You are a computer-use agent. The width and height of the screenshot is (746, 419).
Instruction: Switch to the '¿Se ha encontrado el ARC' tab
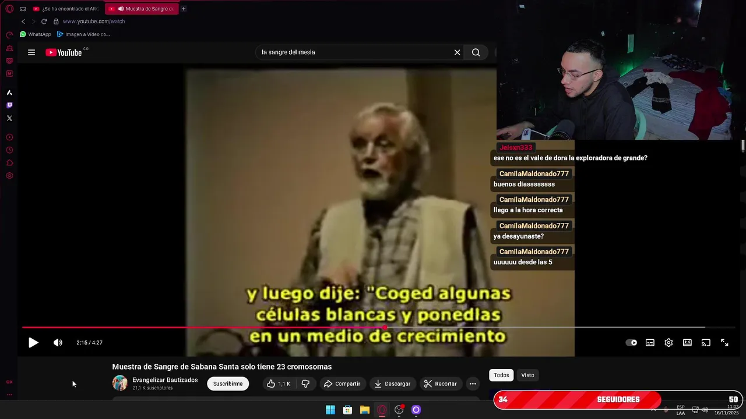click(66, 9)
